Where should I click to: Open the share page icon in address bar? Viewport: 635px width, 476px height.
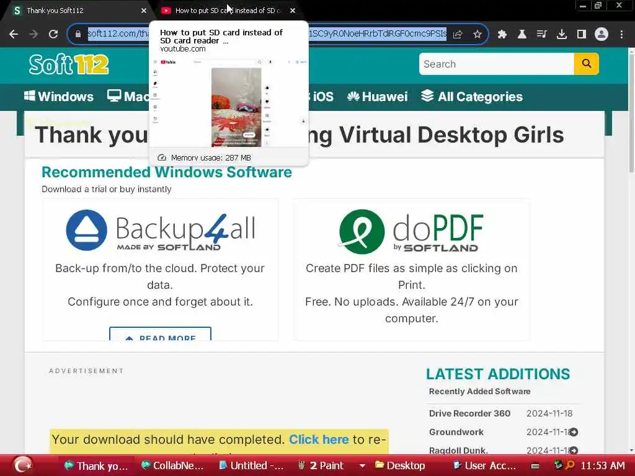tap(458, 34)
